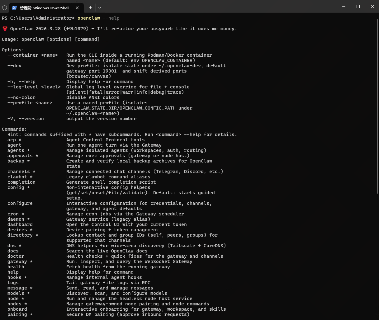This screenshot has width=379, height=320.
Task: Click 'output the version number' description
Action: click(101, 119)
